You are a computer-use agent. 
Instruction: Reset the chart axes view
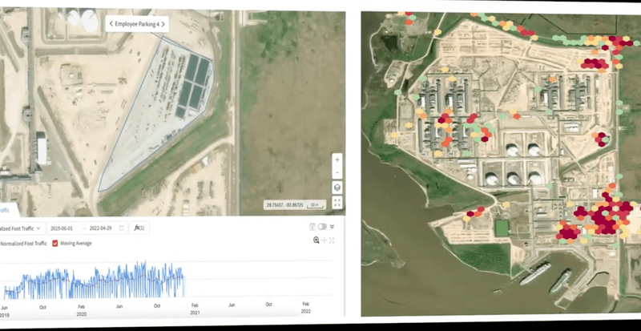pyautogui.click(x=332, y=240)
